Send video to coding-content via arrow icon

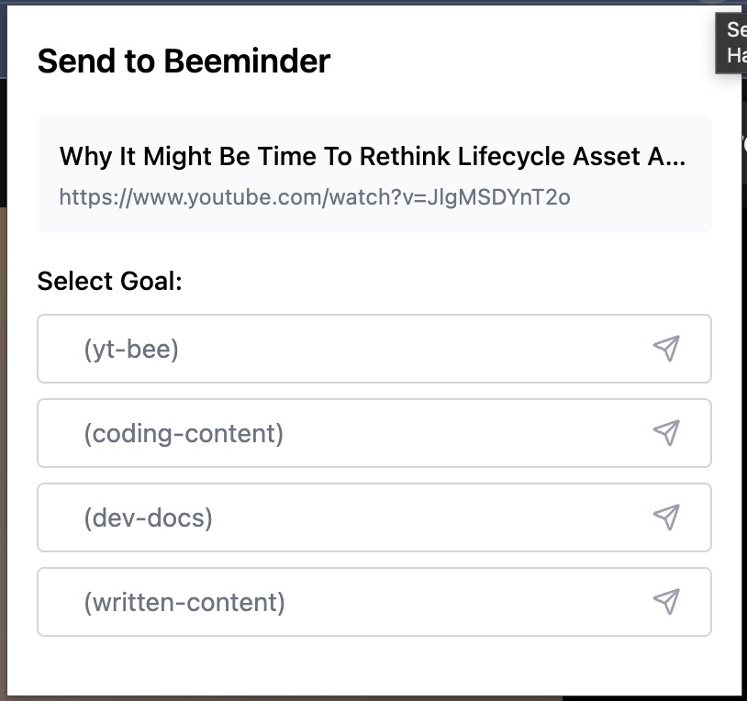click(666, 433)
